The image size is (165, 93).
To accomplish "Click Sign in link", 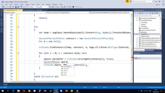I will tap(158, 5).
